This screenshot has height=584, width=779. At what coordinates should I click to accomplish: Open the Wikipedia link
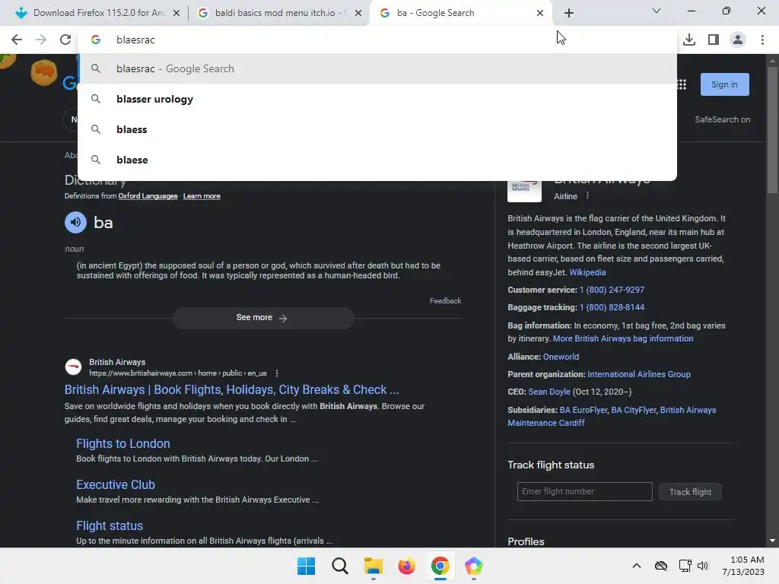point(587,272)
